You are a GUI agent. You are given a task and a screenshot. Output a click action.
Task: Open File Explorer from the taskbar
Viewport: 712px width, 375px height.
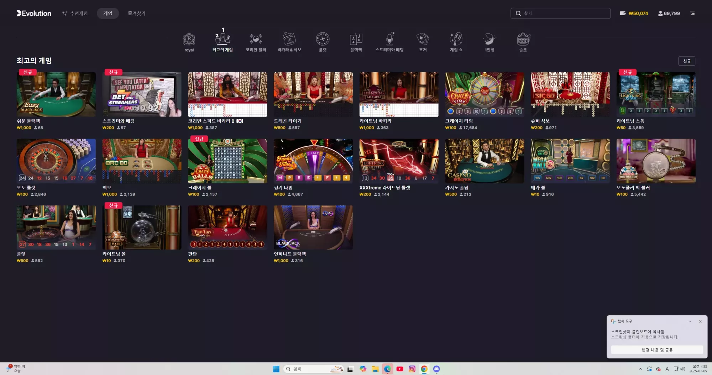[375, 369]
